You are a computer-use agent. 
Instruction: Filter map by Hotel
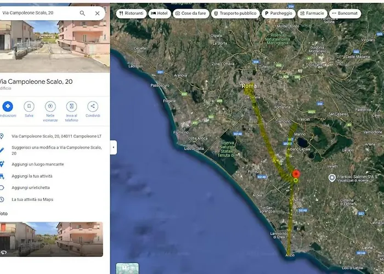click(x=160, y=14)
